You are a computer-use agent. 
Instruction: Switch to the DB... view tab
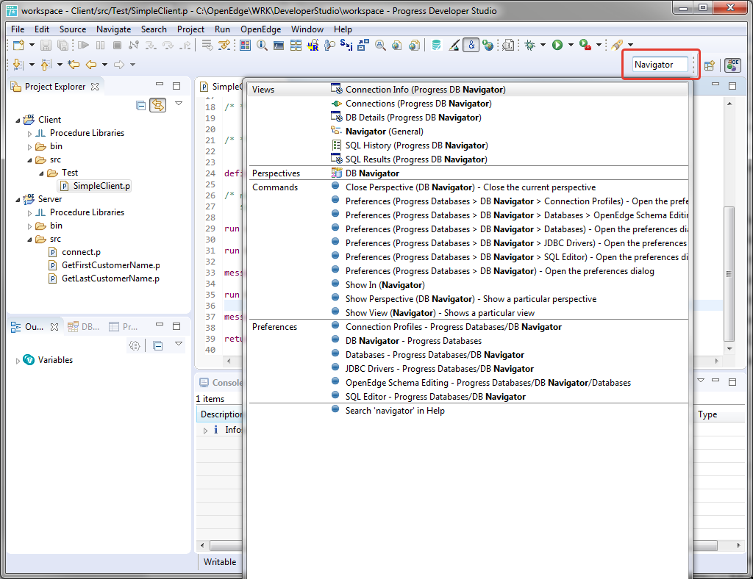[84, 327]
